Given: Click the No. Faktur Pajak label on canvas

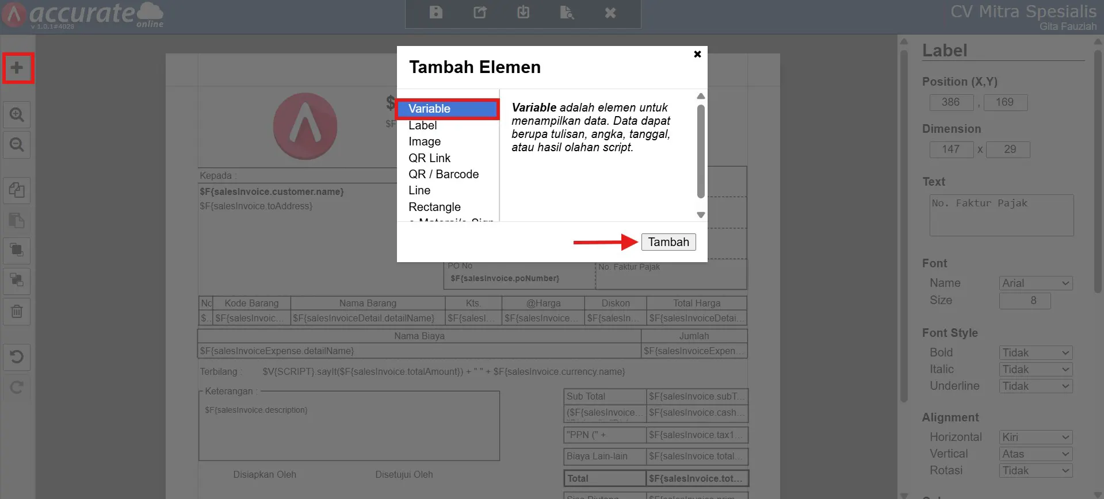Looking at the screenshot, I should pyautogui.click(x=629, y=267).
